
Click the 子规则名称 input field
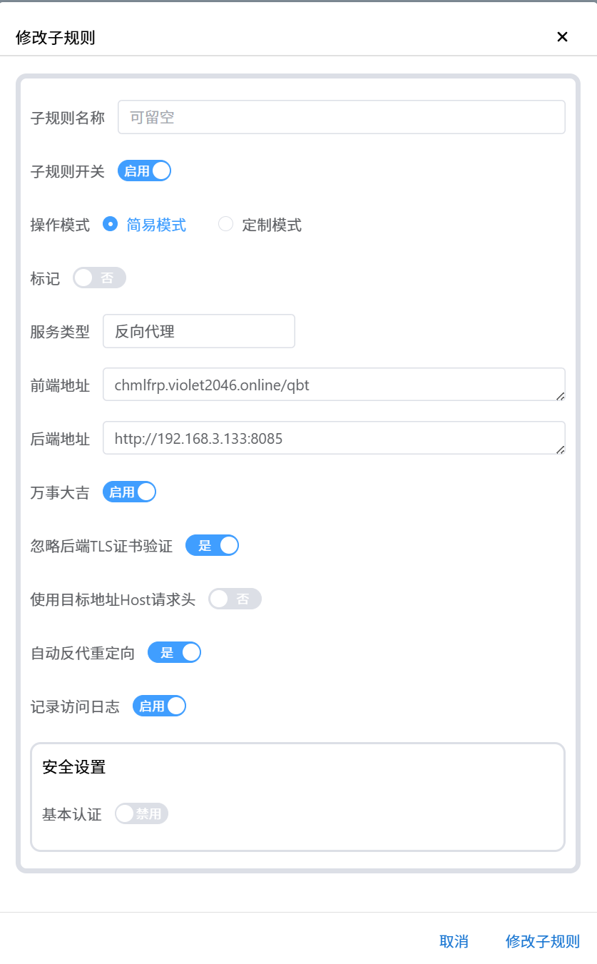click(341, 117)
